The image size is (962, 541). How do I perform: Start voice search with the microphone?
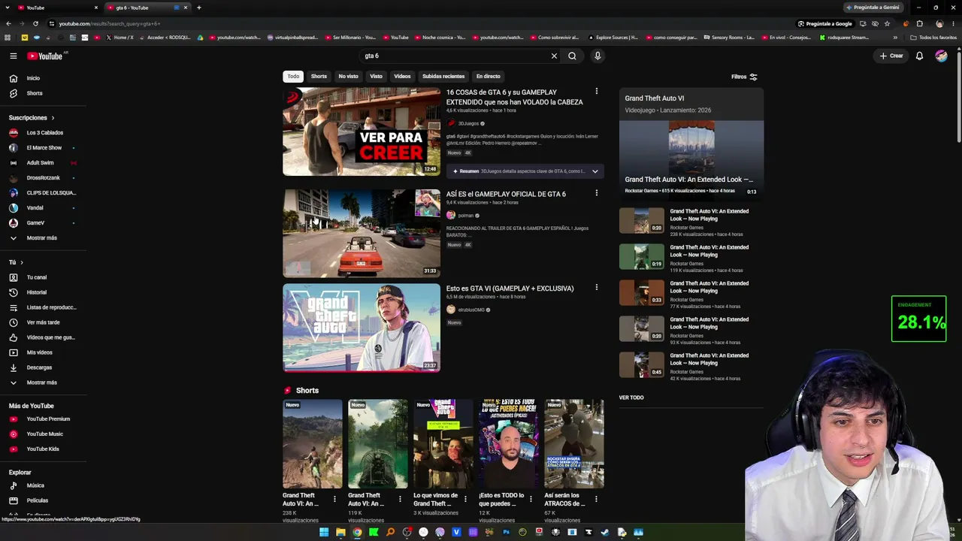[x=597, y=56]
